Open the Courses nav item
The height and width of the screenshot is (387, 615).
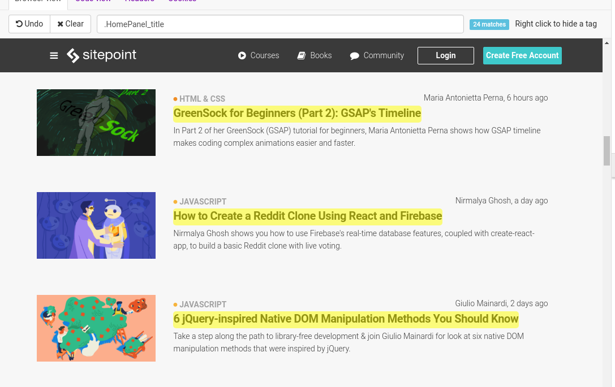pos(259,55)
